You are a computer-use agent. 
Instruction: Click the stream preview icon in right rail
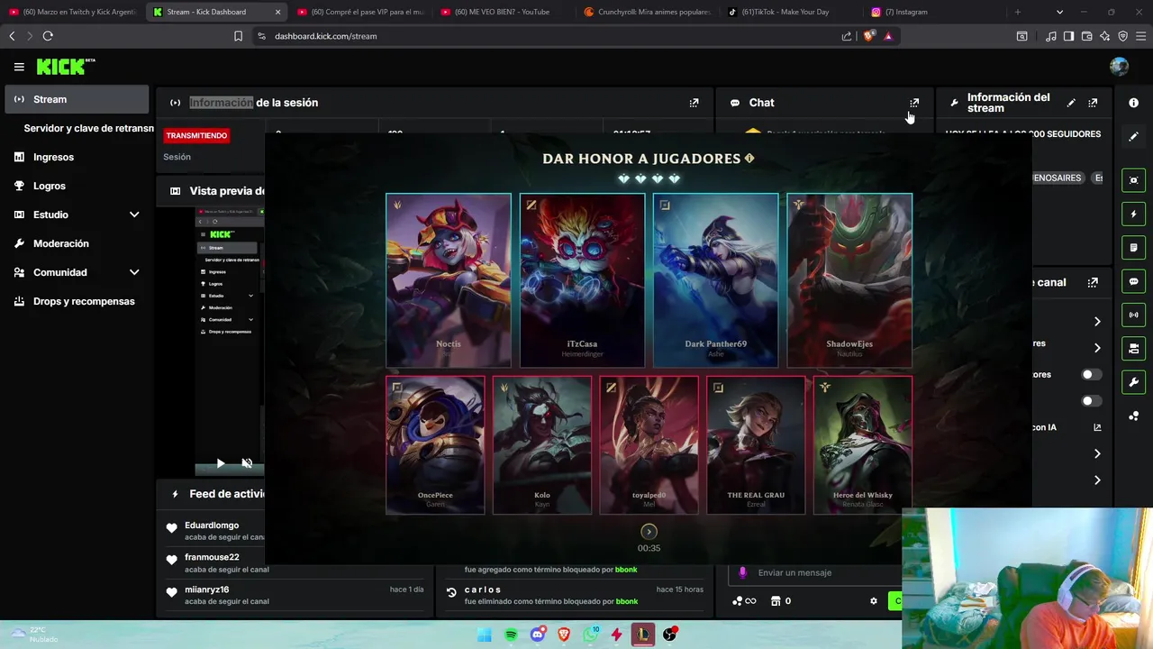pos(1133,180)
